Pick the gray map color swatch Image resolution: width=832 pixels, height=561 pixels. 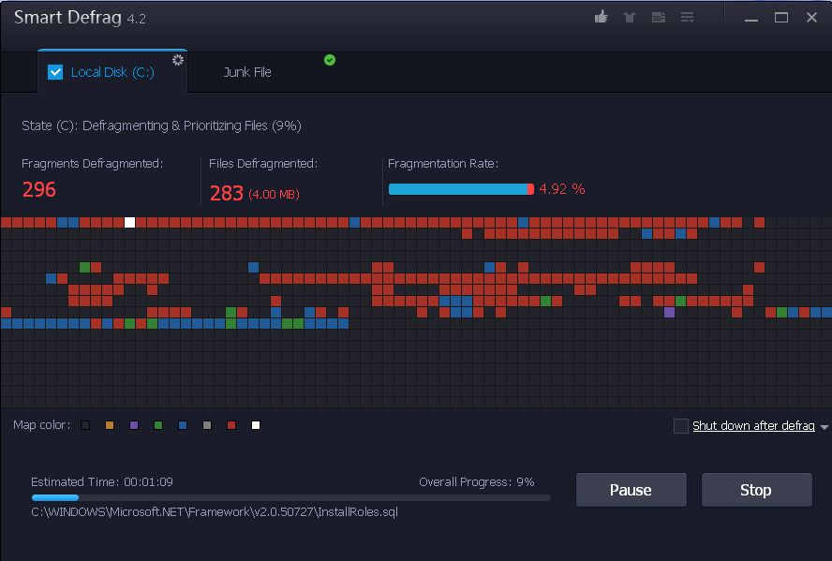point(207,425)
